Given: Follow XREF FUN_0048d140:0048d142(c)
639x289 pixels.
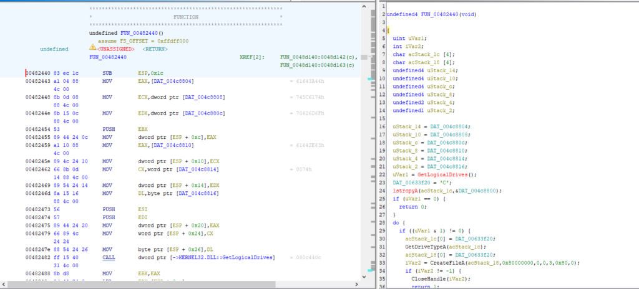Looking at the screenshot, I should click(x=317, y=57).
